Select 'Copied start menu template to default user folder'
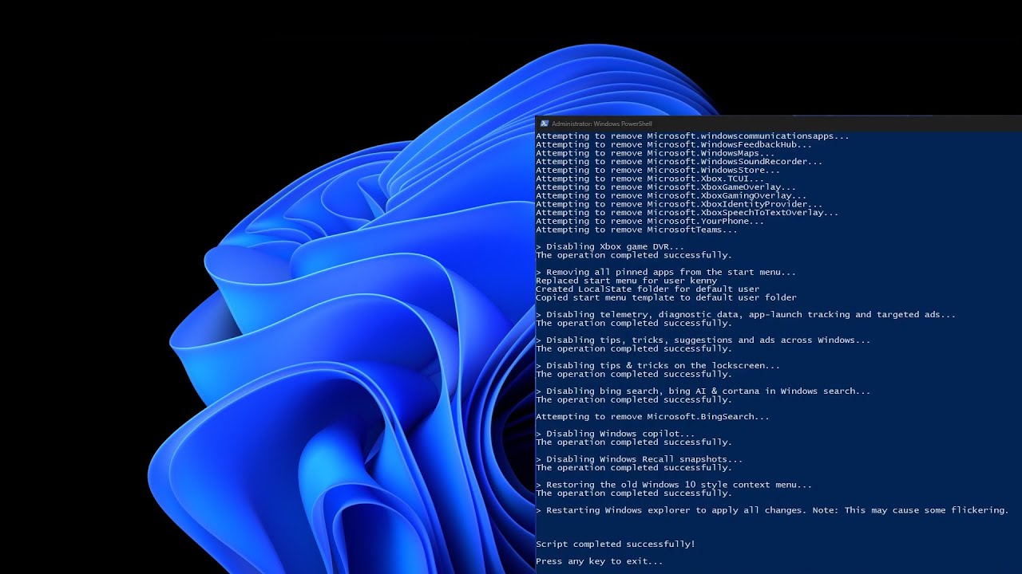Viewport: 1022px width, 574px height. pos(666,298)
